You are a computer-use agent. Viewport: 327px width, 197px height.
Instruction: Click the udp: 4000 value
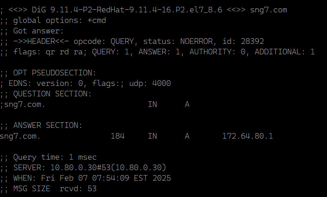[x=150, y=83]
